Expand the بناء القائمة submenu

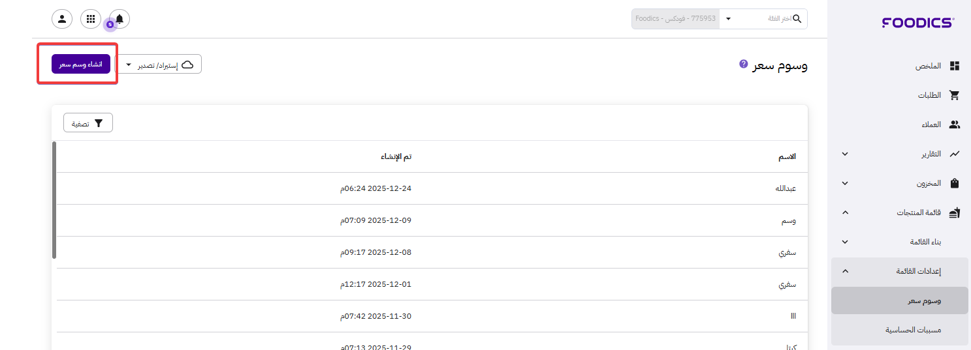coord(845,242)
